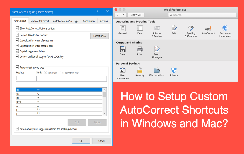Click the help question mark in AutoCorrect dialog
Screen dimensions: 244x154
[x=97, y=12]
